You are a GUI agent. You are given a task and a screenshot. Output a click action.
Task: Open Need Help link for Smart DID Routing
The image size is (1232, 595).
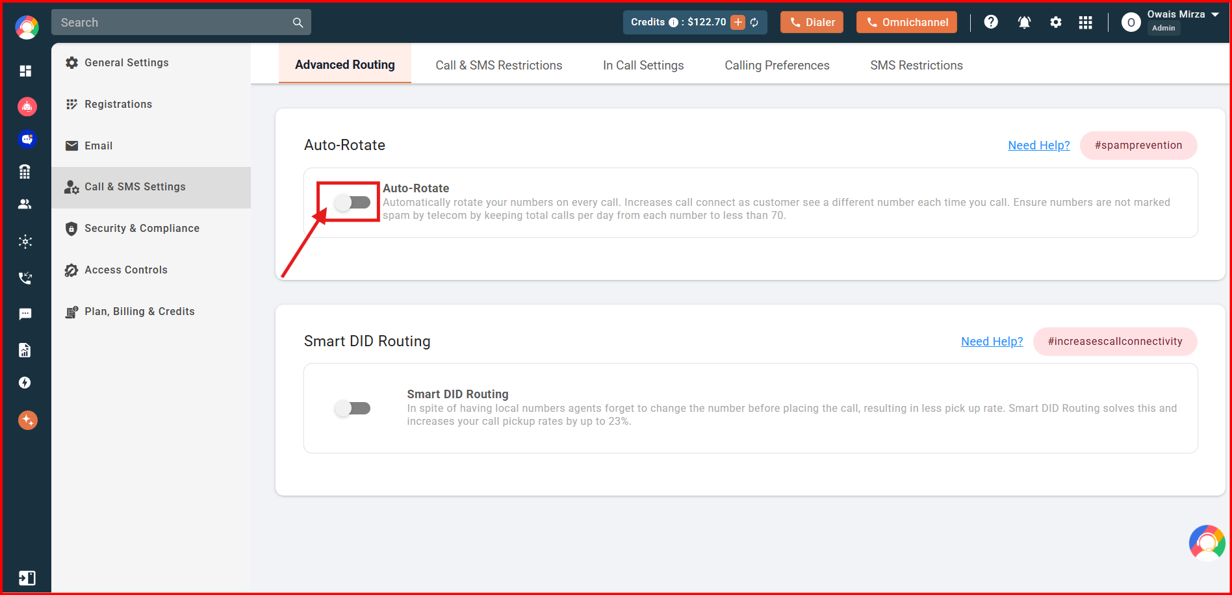pos(992,342)
